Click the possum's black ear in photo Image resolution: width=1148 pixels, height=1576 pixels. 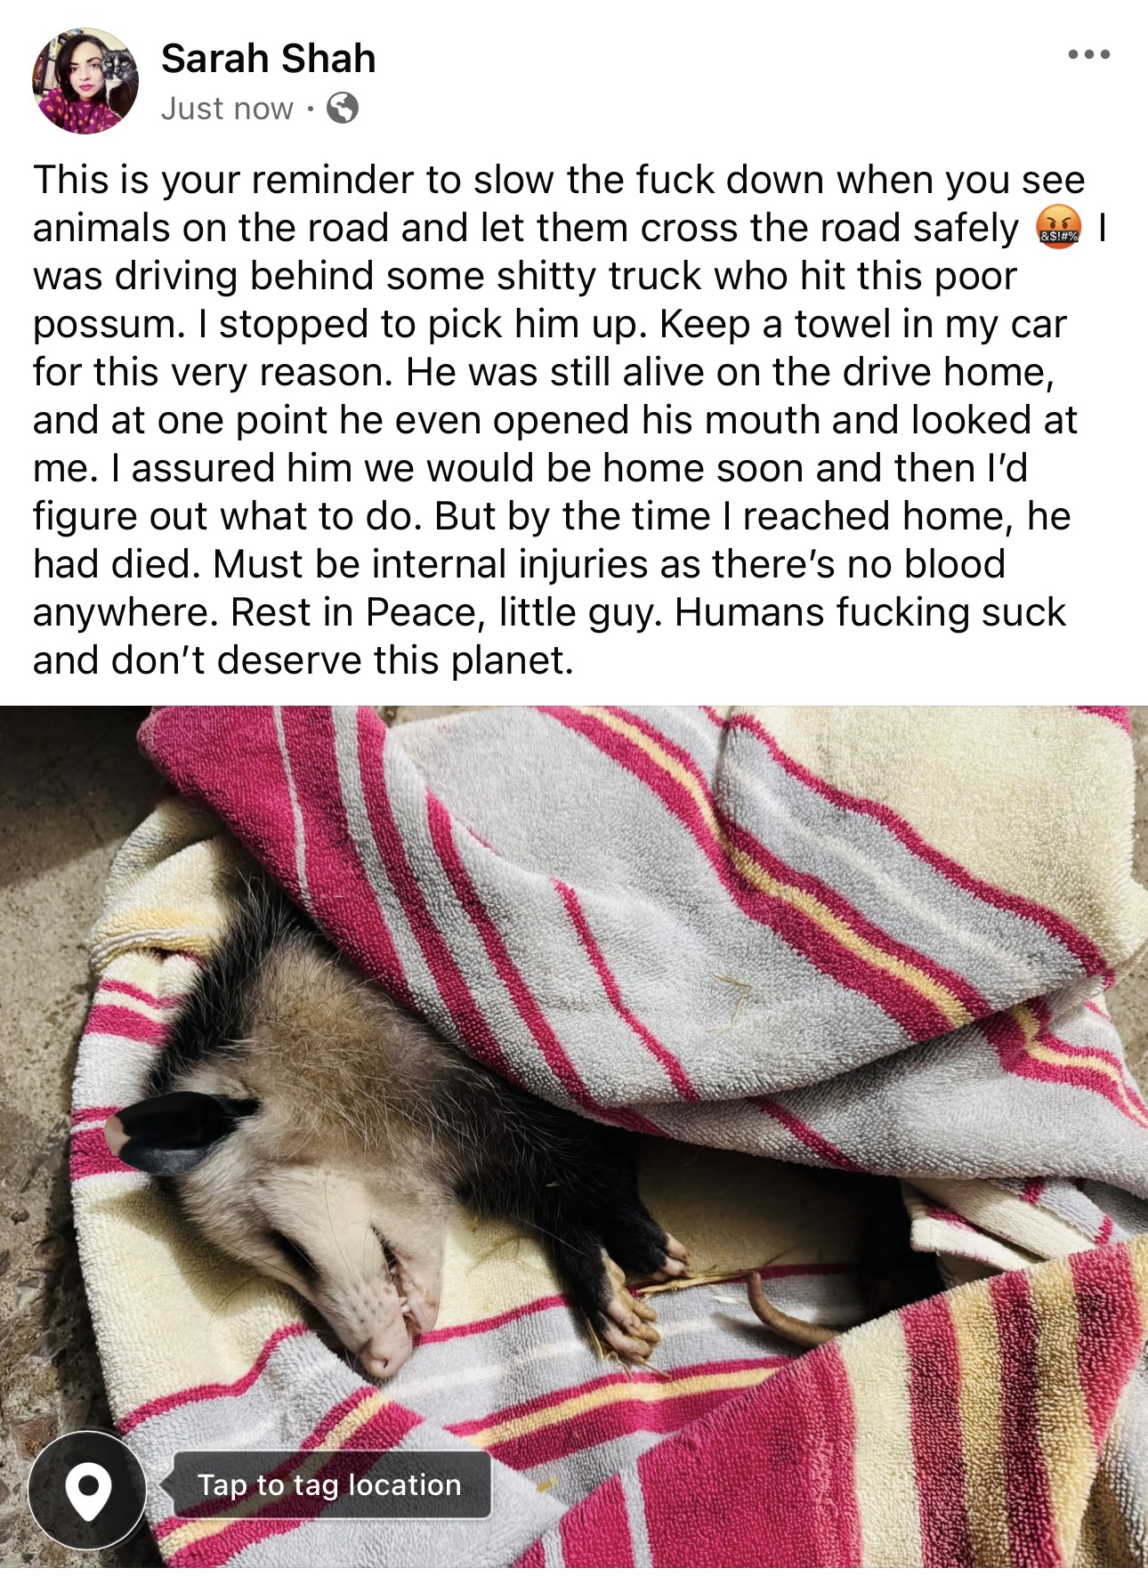click(x=178, y=1132)
